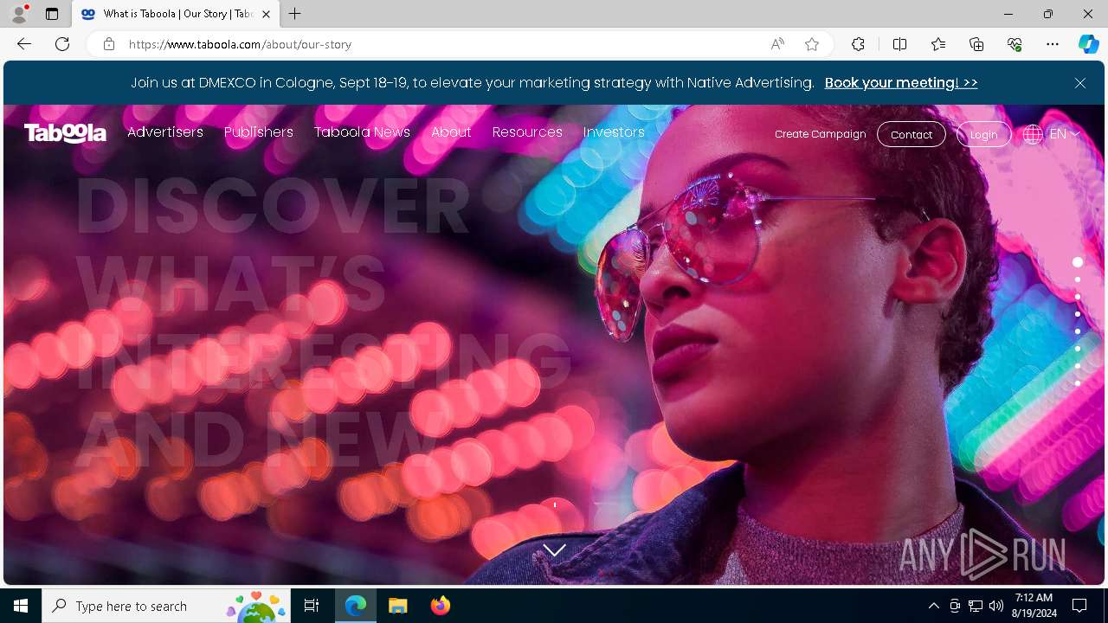Screen dimensions: 1108x623
Task: Open Read aloud icon in address bar
Action: click(777, 44)
